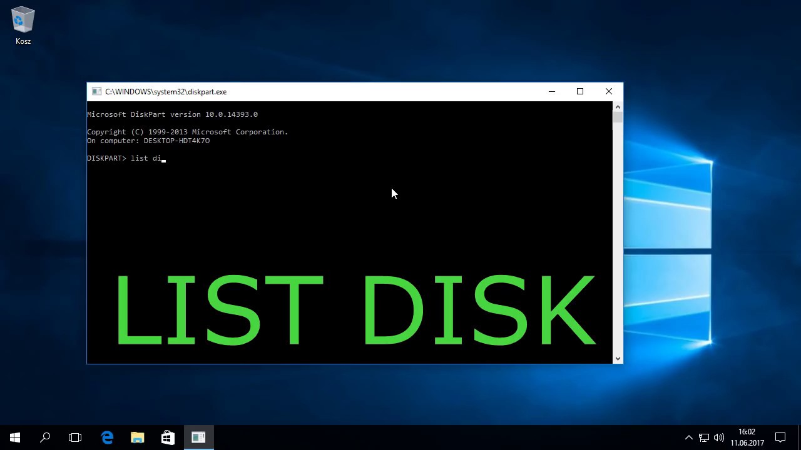Select the diskpart taskbar button
Screen dimensions: 801x450
(198, 437)
